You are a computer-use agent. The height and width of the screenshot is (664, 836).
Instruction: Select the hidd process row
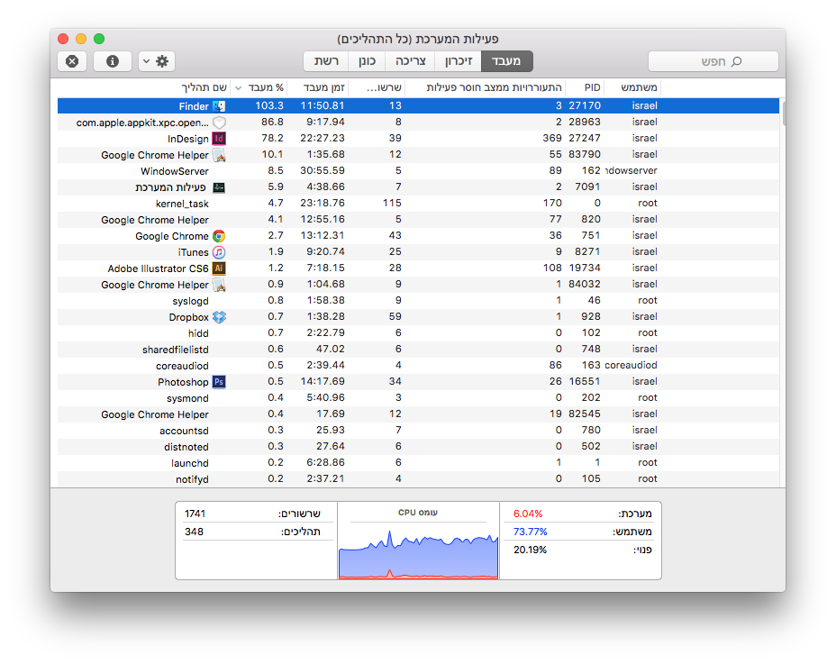pos(418,333)
